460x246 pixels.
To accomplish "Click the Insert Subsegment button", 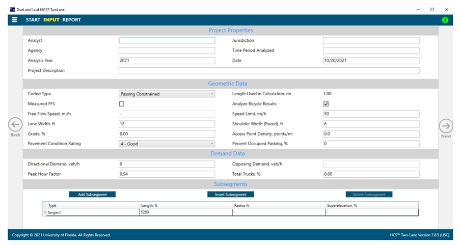I will click(x=231, y=195).
